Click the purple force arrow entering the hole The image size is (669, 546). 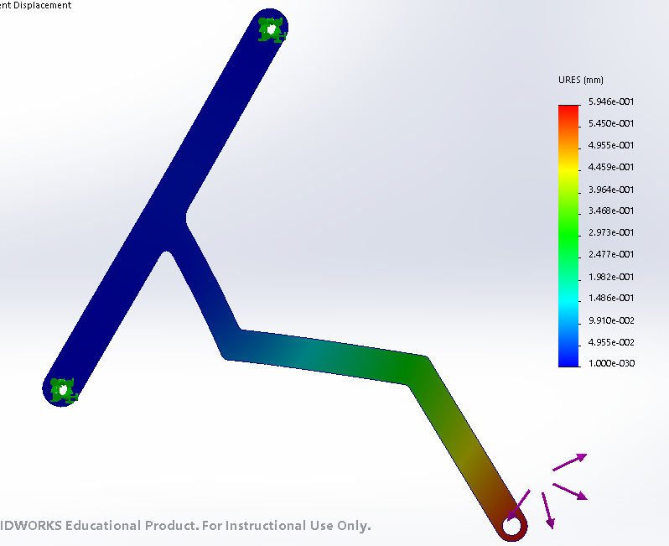click(x=518, y=505)
